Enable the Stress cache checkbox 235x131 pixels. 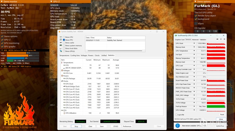pyautogui.click(x=64, y=43)
